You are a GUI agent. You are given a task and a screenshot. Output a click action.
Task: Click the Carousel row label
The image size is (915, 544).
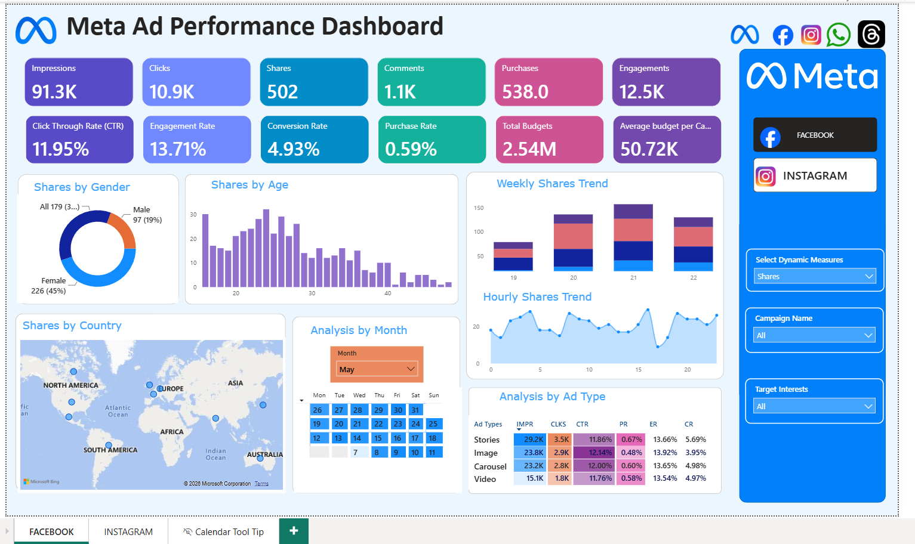[490, 466]
